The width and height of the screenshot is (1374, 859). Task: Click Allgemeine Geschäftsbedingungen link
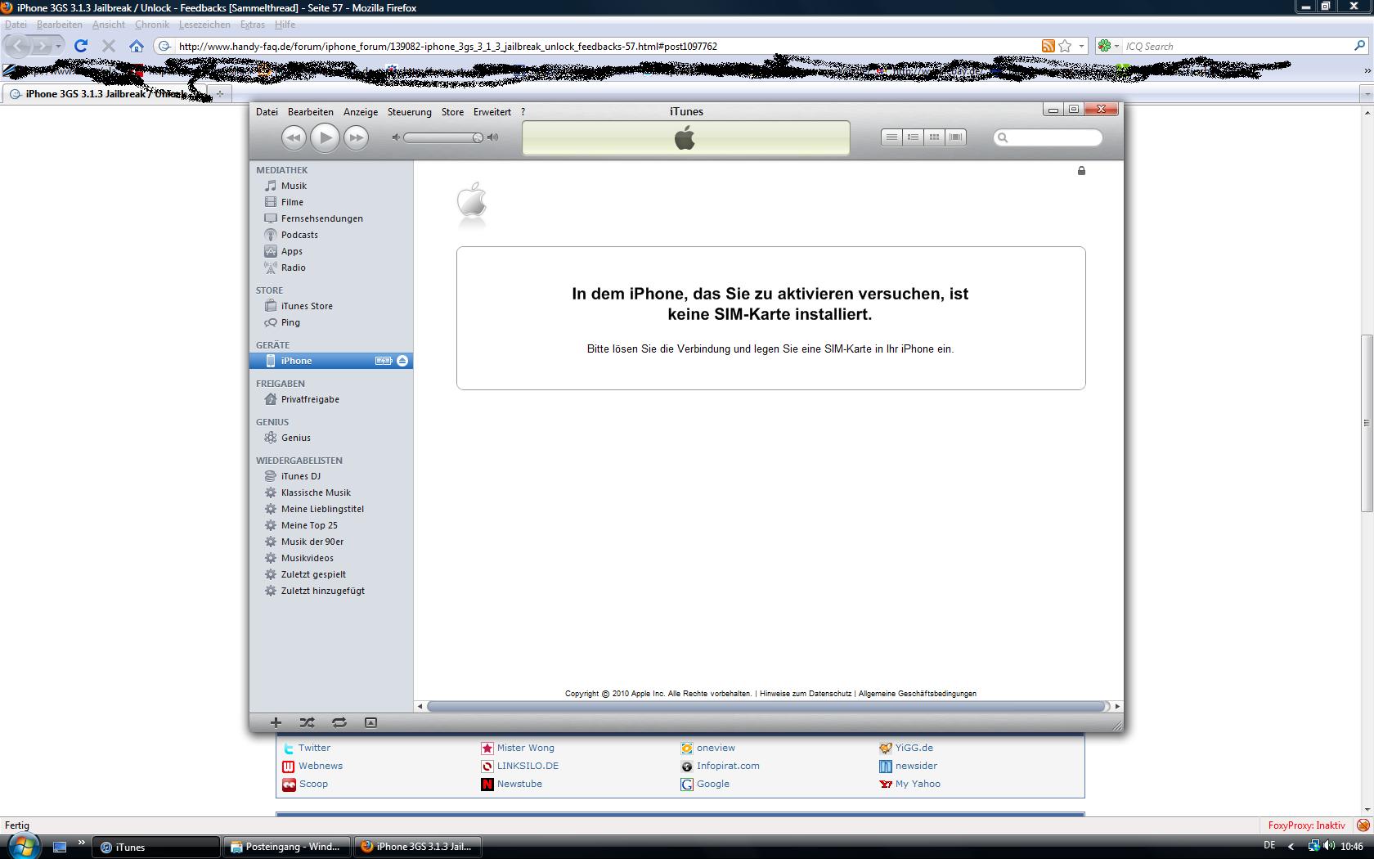tap(918, 694)
